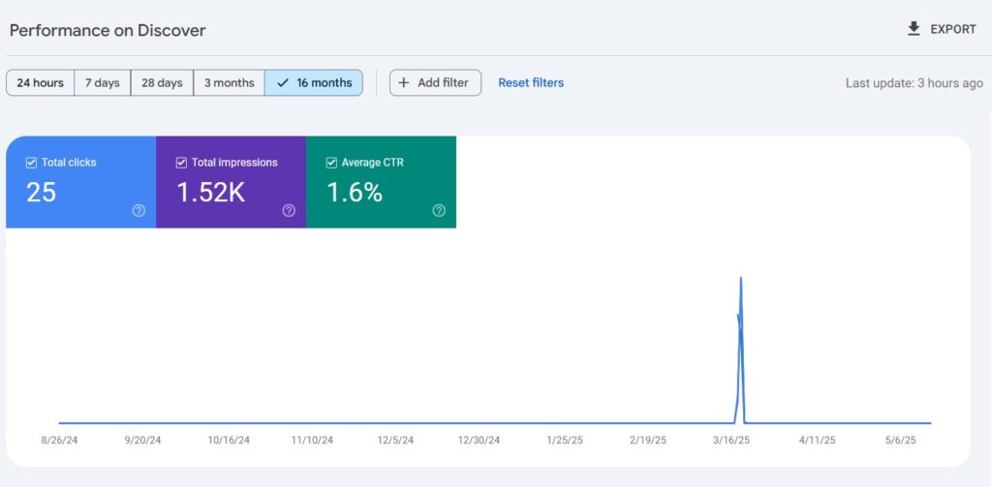Click the plus icon beside Add filter
This screenshot has height=487, width=992.
(x=404, y=83)
